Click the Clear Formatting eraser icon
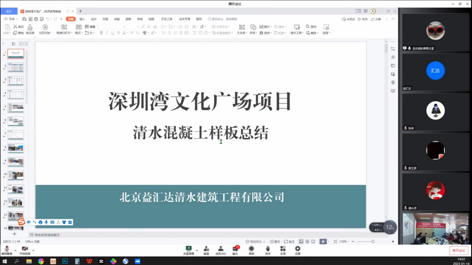This screenshot has height=265, width=472. coord(155,27)
